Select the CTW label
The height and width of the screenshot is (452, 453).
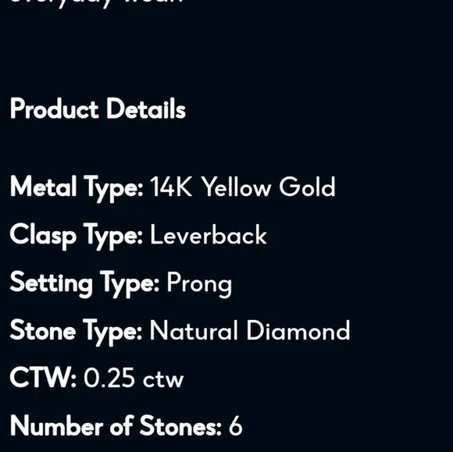(43, 377)
